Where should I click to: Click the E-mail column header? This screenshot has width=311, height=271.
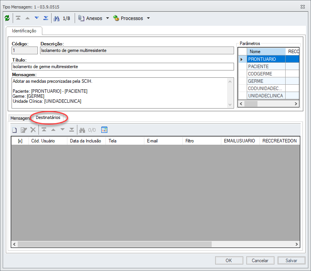tap(163, 141)
